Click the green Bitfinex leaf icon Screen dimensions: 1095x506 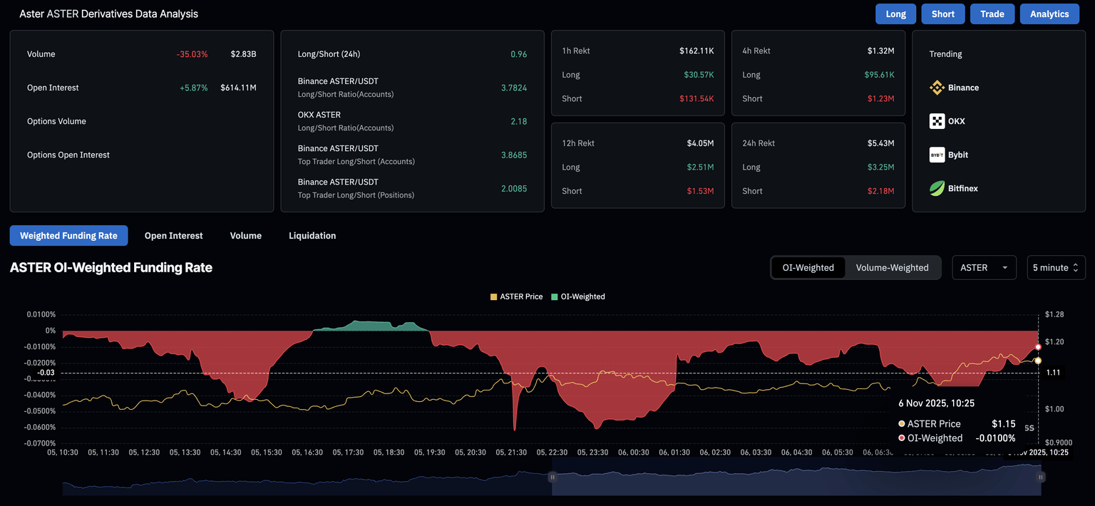pyautogui.click(x=937, y=188)
